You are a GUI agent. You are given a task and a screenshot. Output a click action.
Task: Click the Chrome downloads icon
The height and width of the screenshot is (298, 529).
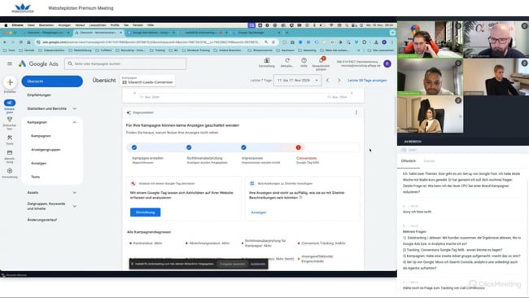[x=376, y=42]
